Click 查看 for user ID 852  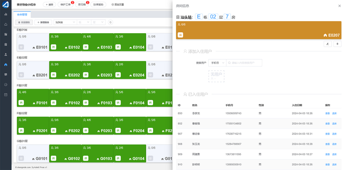[328, 124]
